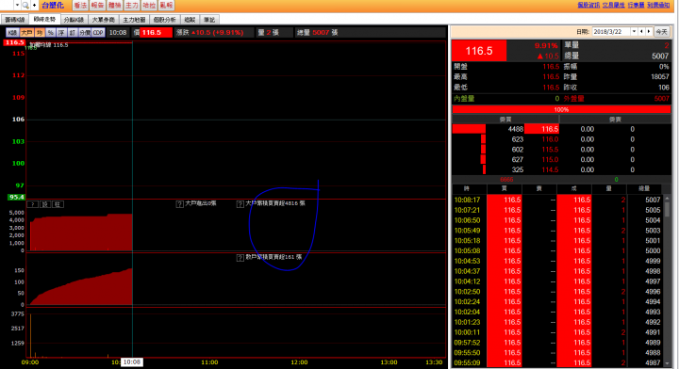Toggle the CDP button in chart toolbar
679x369 pixels.
coord(98,32)
